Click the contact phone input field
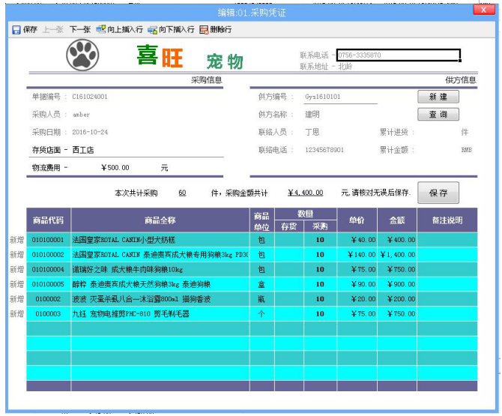The height and width of the screenshot is (416, 502). point(399,55)
